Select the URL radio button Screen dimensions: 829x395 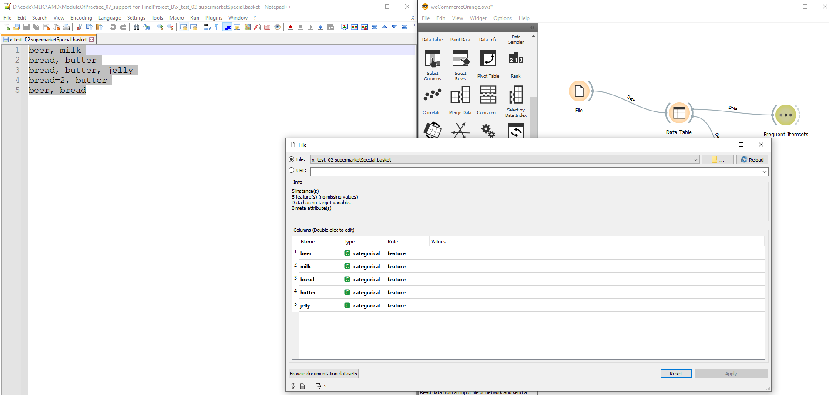292,170
